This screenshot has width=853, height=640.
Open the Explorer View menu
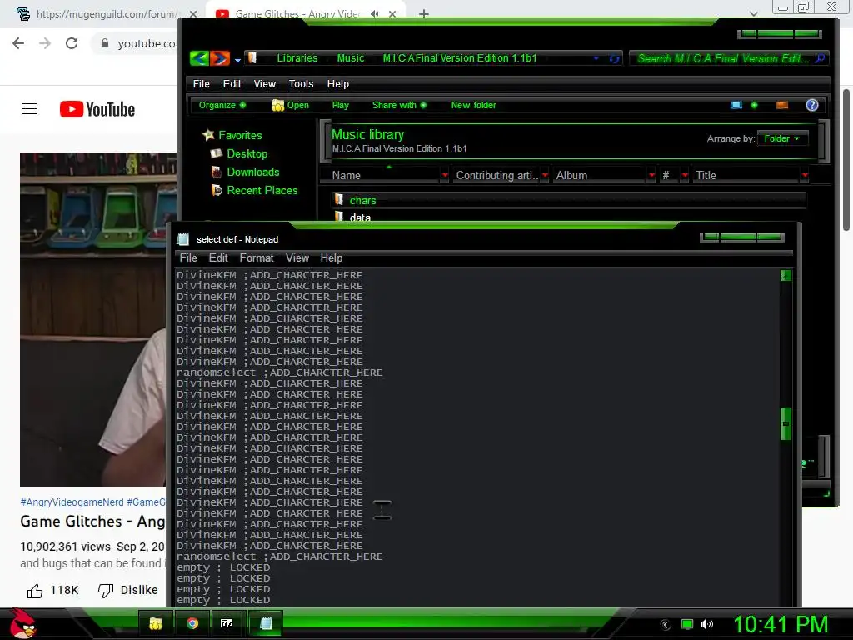(x=264, y=84)
